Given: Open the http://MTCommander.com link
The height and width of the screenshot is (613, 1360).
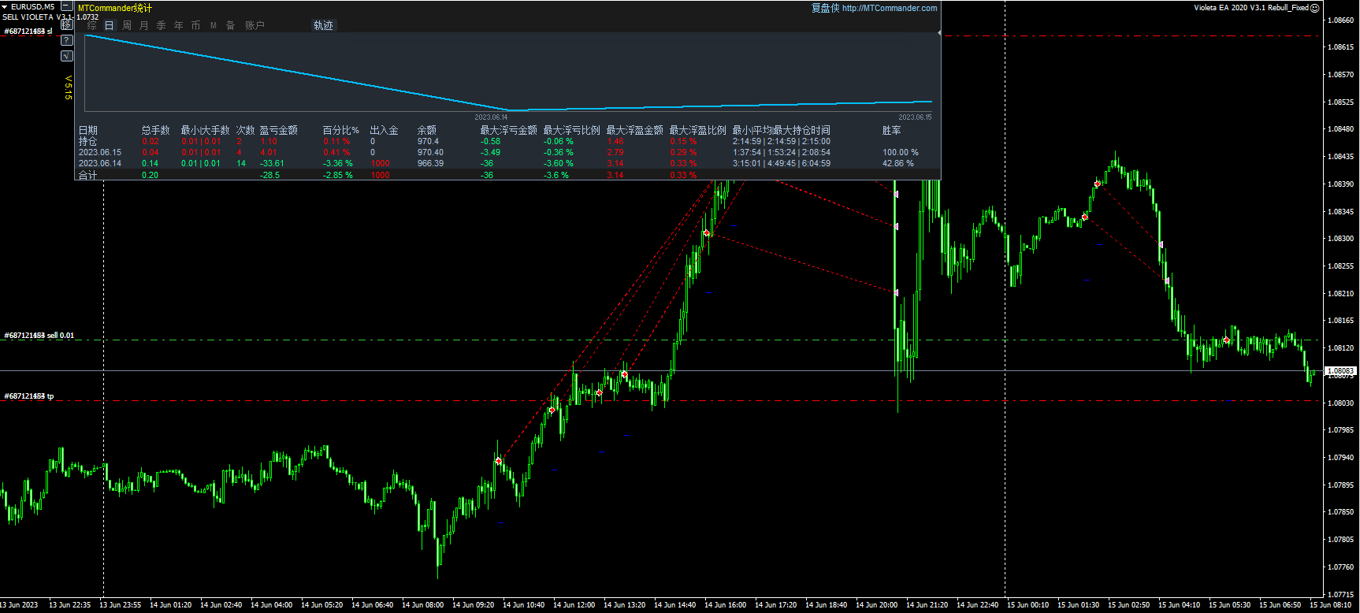Looking at the screenshot, I should 889,8.
